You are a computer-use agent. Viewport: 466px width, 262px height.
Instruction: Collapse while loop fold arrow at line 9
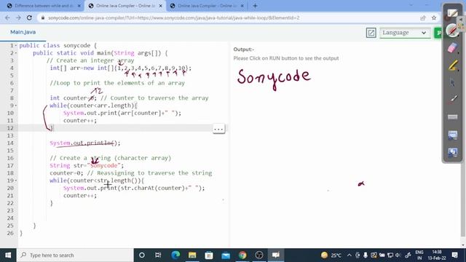click(16, 106)
